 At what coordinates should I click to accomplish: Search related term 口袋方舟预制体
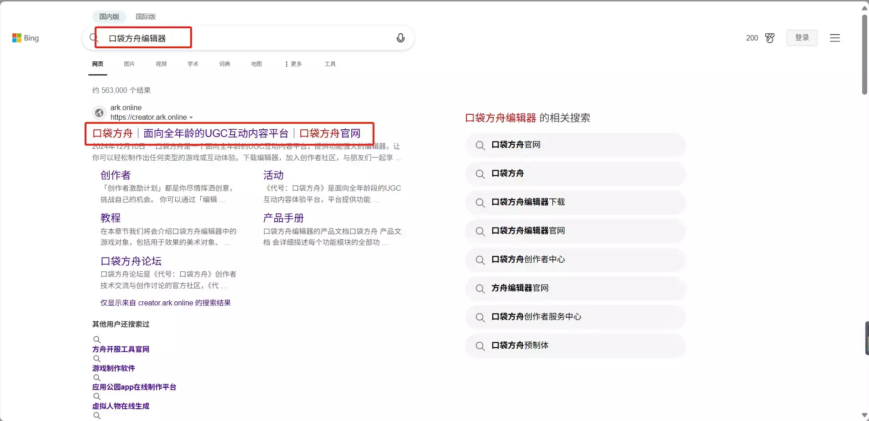coord(575,346)
